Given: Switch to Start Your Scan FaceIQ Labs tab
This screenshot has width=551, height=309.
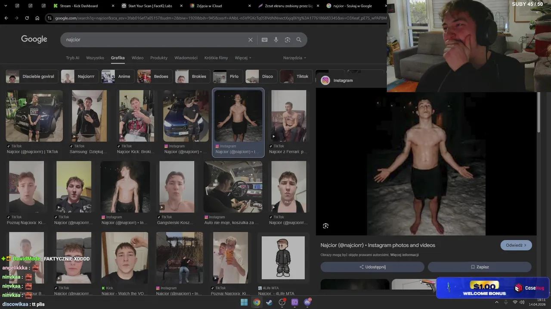Looking at the screenshot, I should click(152, 6).
